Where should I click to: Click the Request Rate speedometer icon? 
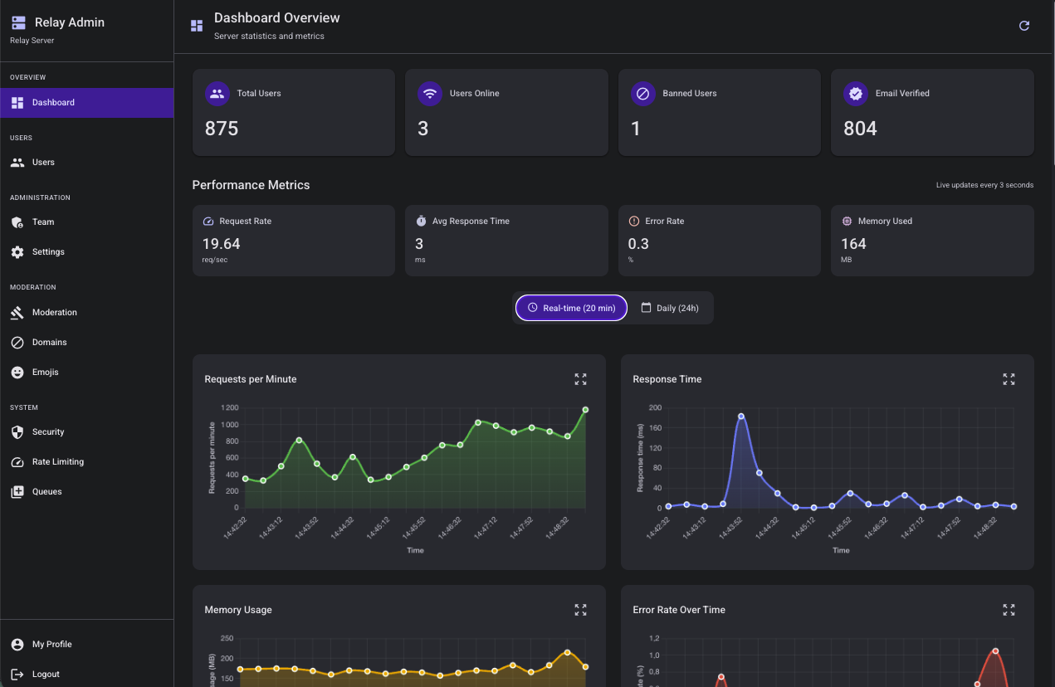208,222
